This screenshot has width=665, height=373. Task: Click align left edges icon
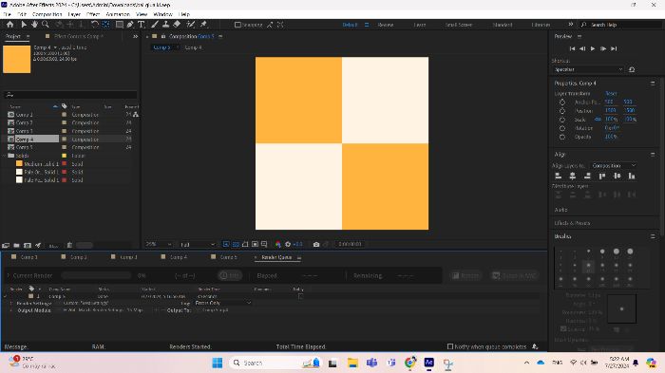tap(559, 176)
